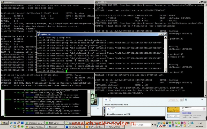Focus the Google search field in taskbar
The height and width of the screenshot is (129, 207).
pyautogui.click(x=141, y=125)
